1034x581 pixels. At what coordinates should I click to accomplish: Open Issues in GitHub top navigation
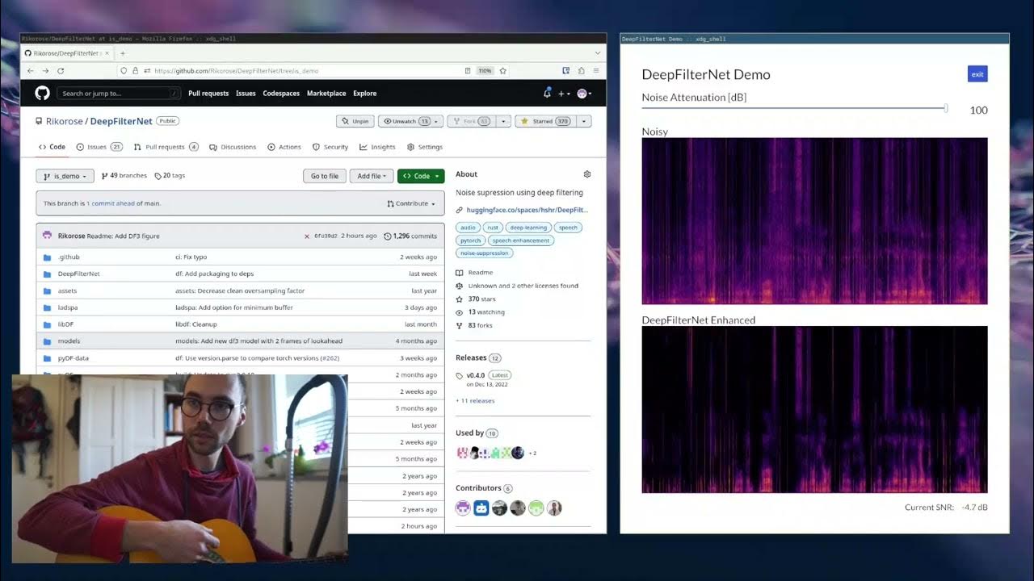pos(246,94)
